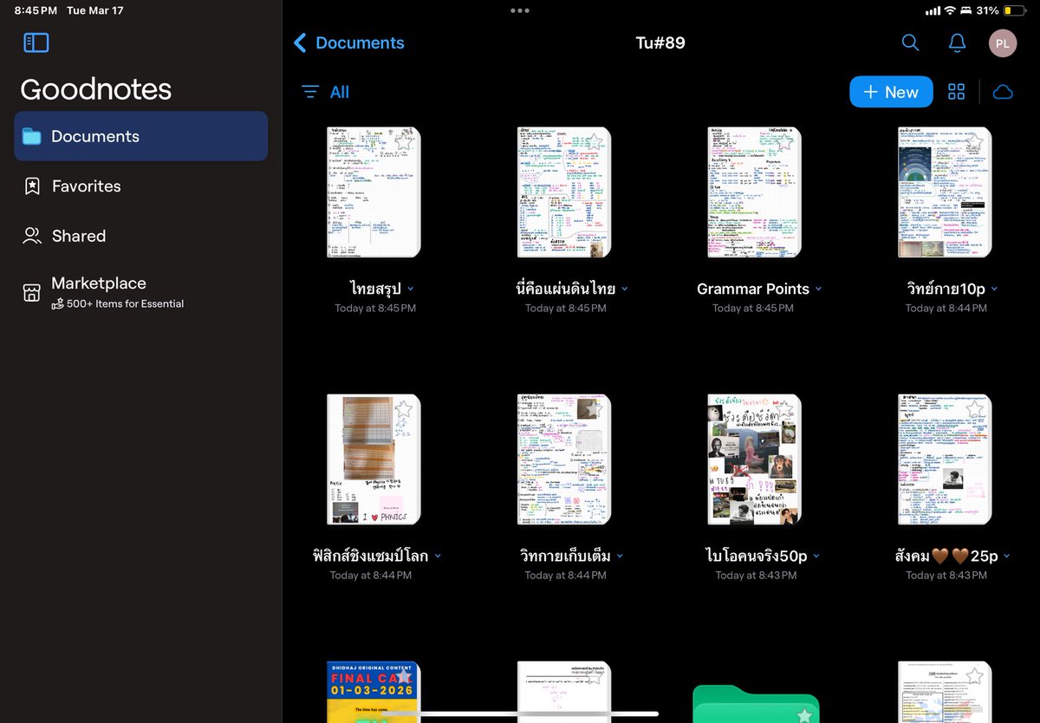Select Documents in sidebar
1040x723 pixels.
coord(141,136)
